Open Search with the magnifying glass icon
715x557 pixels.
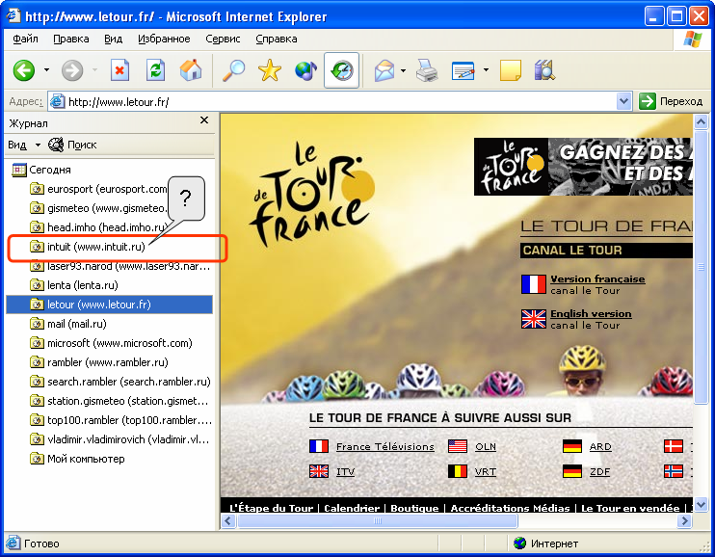pyautogui.click(x=233, y=70)
